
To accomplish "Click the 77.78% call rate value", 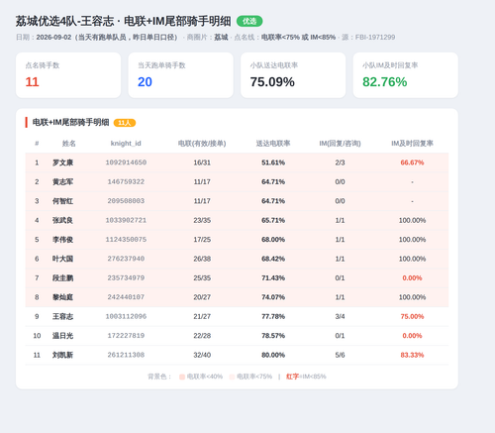I will point(273,316).
